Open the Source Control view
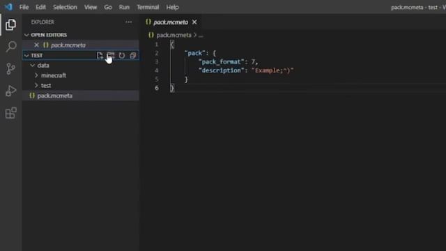This screenshot has height=251, width=446. pyautogui.click(x=10, y=68)
